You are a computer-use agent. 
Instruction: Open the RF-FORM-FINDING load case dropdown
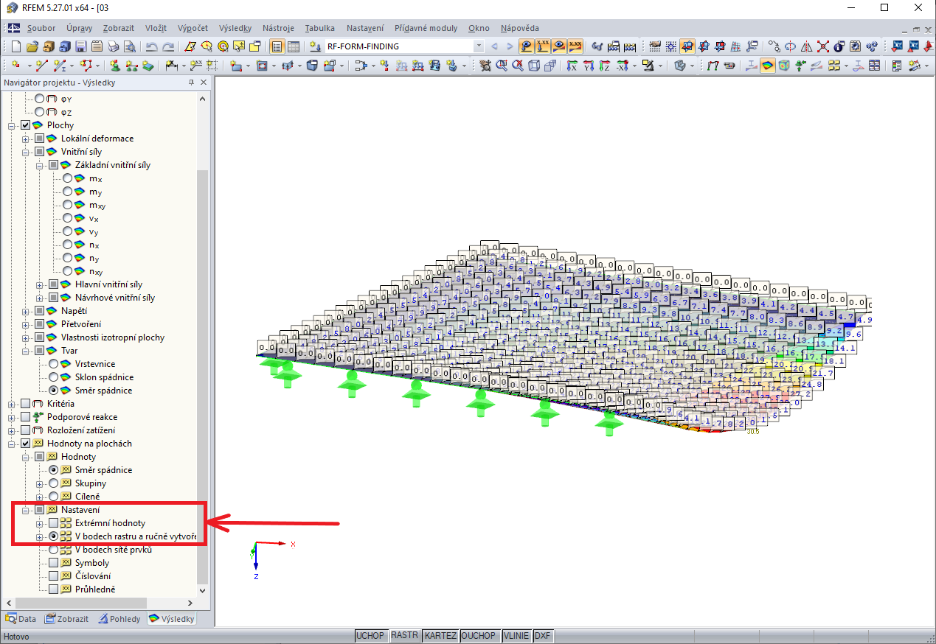479,46
